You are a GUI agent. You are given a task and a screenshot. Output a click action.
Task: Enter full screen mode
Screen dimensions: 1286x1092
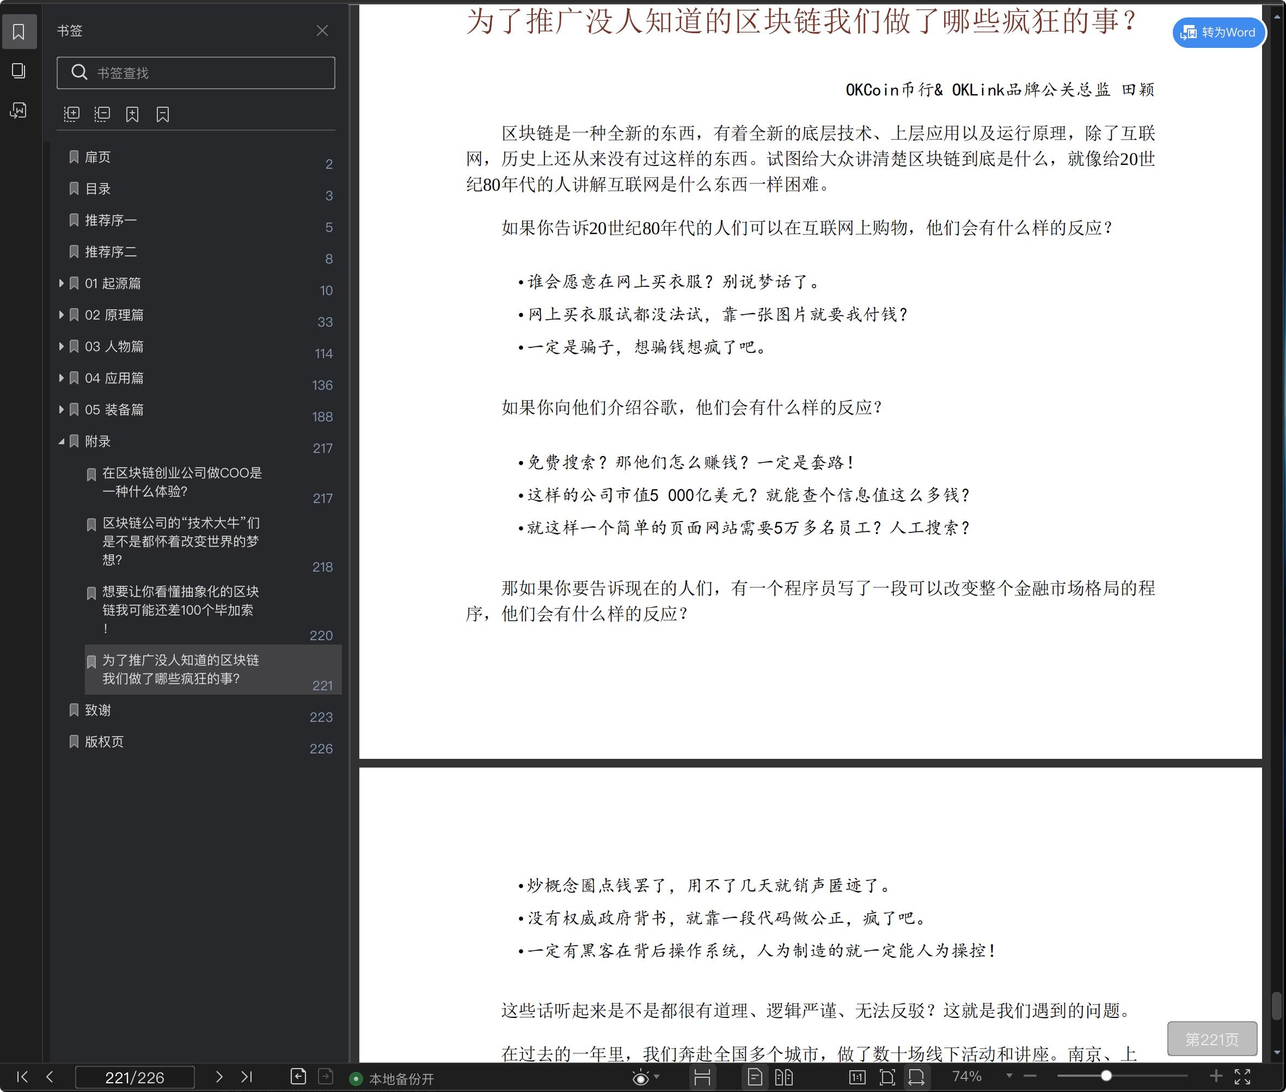(1242, 1077)
